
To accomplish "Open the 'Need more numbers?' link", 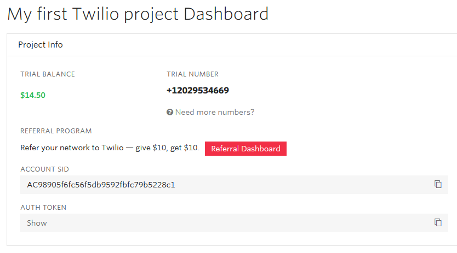I will click(214, 112).
